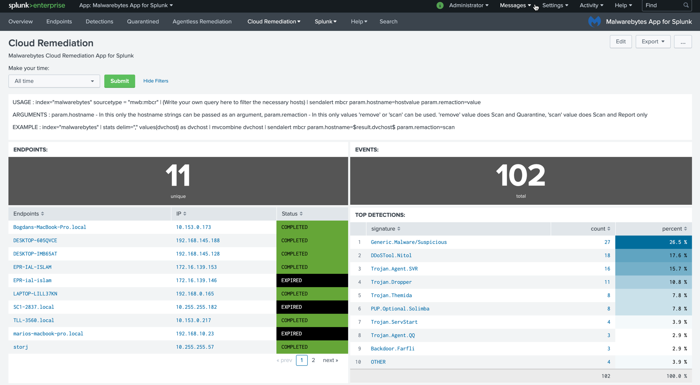
Task: Click the 11 unique endpoints panel
Action: [178, 181]
